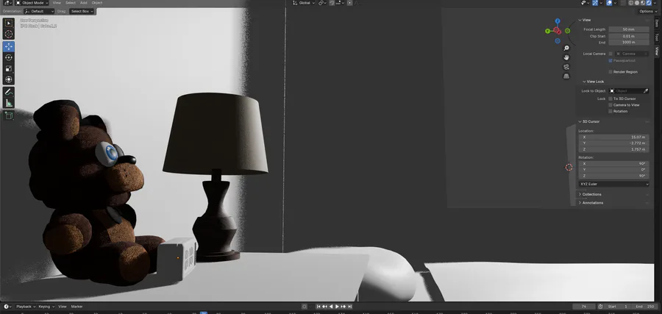The width and height of the screenshot is (662, 314).
Task: Collapse the View Lock subpanel
Action: 595,82
